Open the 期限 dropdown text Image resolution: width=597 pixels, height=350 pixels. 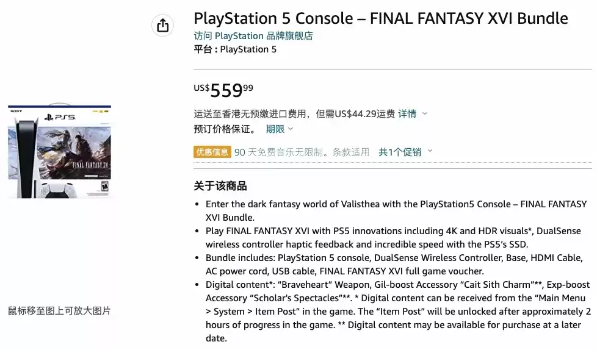click(275, 129)
